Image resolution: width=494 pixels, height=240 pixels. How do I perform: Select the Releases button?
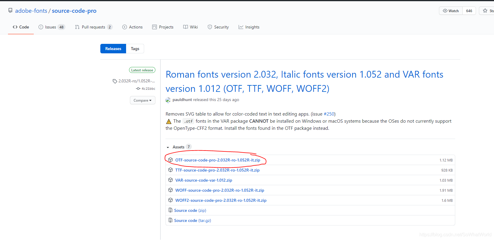[x=113, y=49]
